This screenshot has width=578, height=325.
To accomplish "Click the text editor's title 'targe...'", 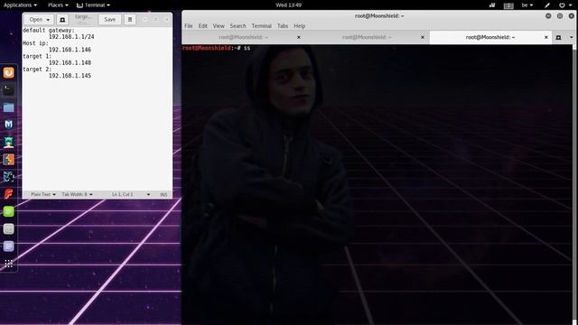I will point(83,17).
